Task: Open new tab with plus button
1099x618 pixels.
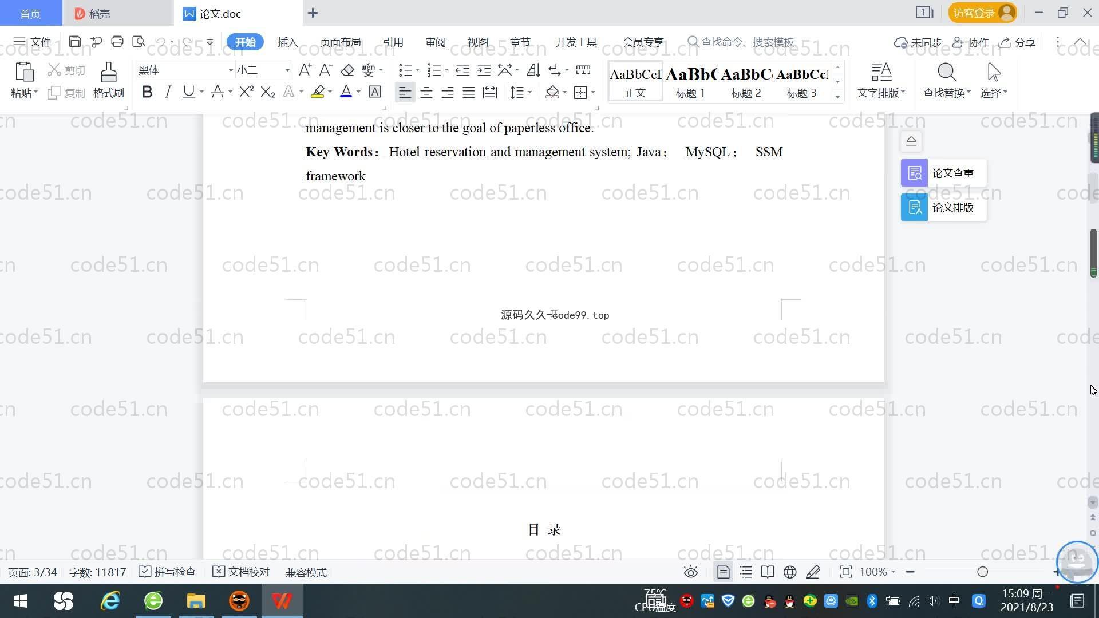Action: [x=313, y=13]
